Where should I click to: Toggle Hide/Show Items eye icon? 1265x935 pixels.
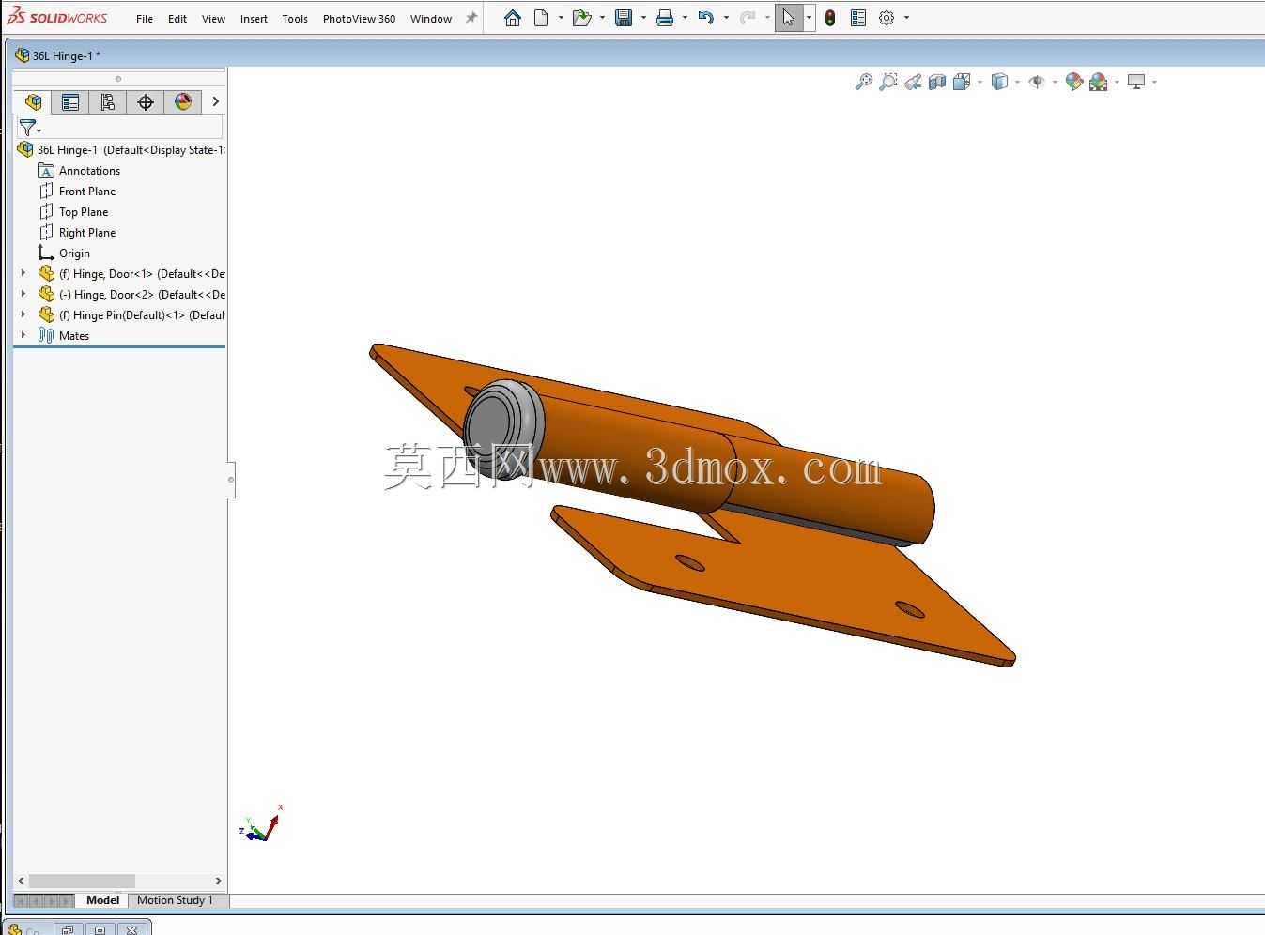click(1037, 82)
